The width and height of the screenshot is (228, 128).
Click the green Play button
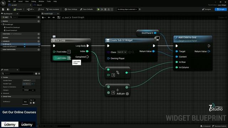click(x=98, y=9)
